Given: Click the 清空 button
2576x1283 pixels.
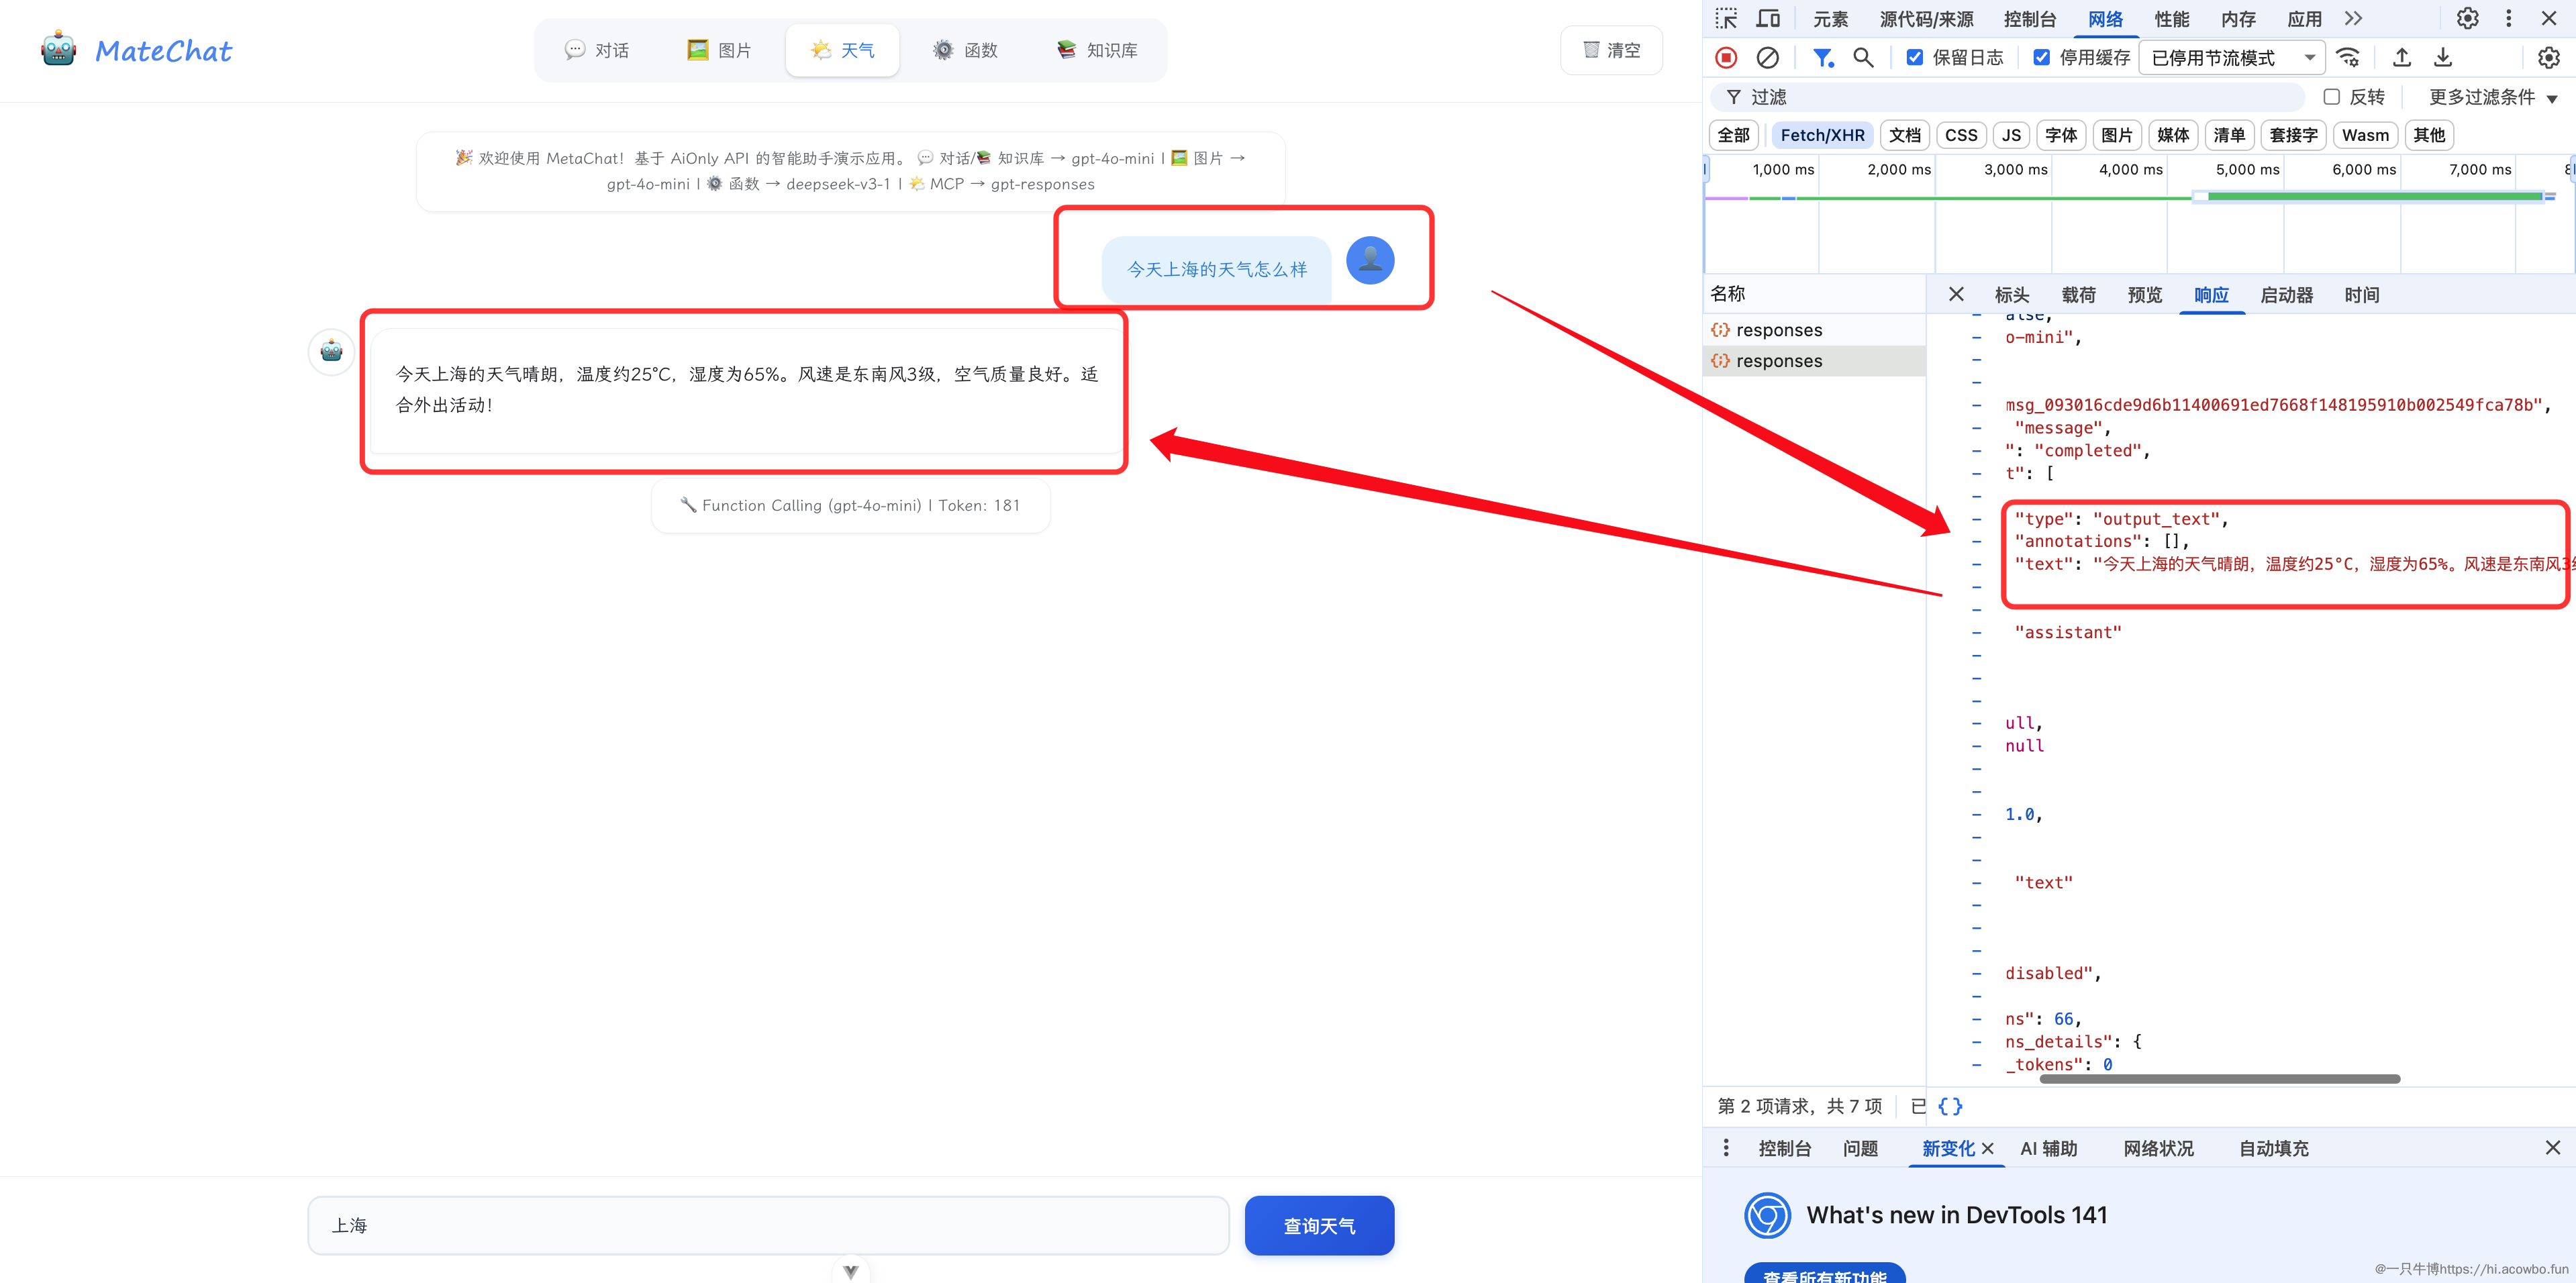Looking at the screenshot, I should [x=1611, y=50].
